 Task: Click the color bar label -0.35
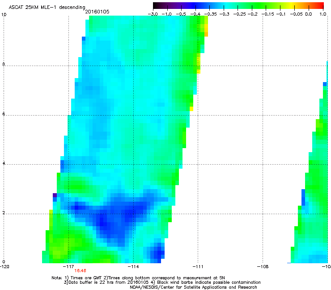pos(210,14)
